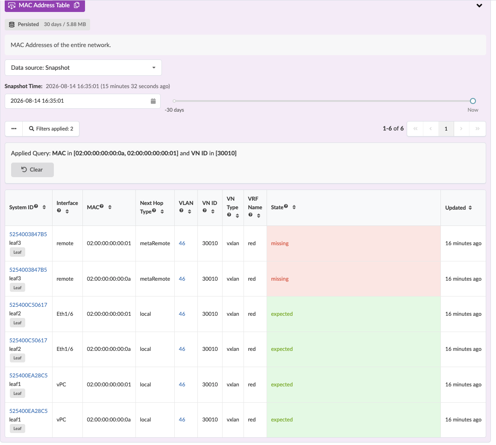Sort table by Next Hop Type
Viewport: 496px width, 445px height.
point(162,211)
